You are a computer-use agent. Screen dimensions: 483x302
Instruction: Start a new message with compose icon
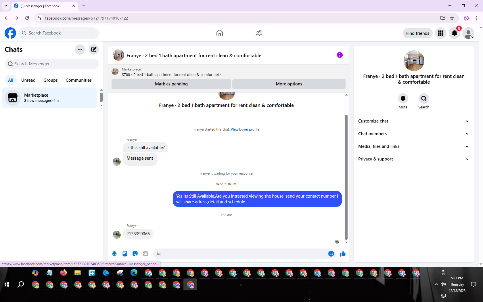pyautogui.click(x=94, y=49)
